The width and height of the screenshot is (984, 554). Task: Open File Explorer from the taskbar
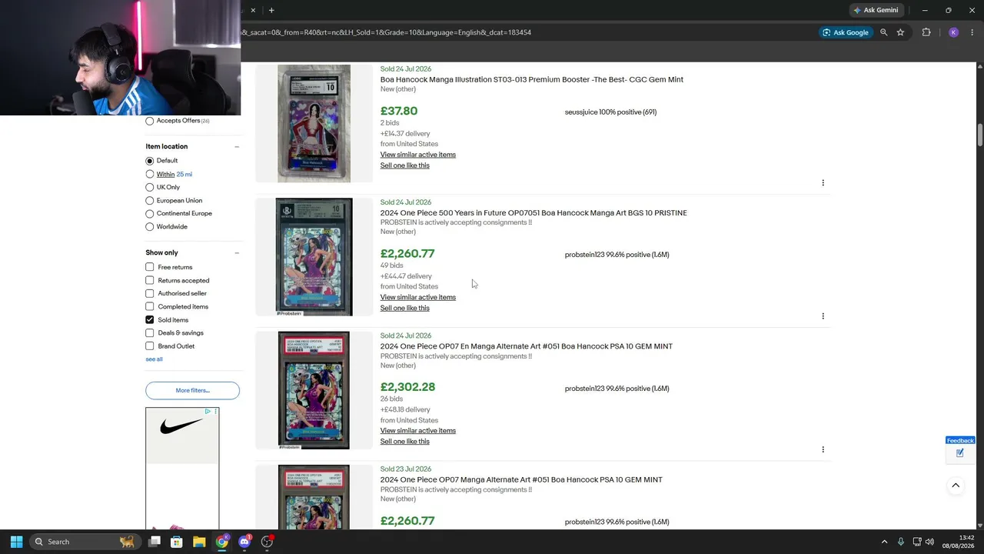pyautogui.click(x=199, y=542)
